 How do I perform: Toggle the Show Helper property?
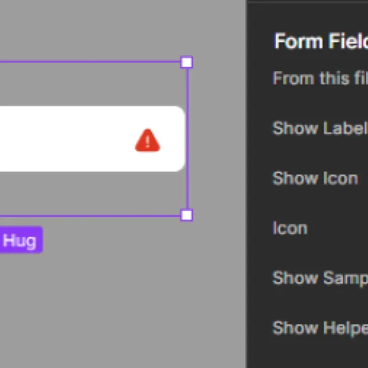coord(320,328)
